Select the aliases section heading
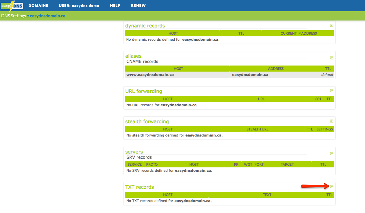The width and height of the screenshot is (365, 213). tap(133, 56)
